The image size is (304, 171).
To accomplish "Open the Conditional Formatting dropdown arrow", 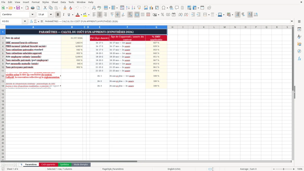I will [232, 15].
